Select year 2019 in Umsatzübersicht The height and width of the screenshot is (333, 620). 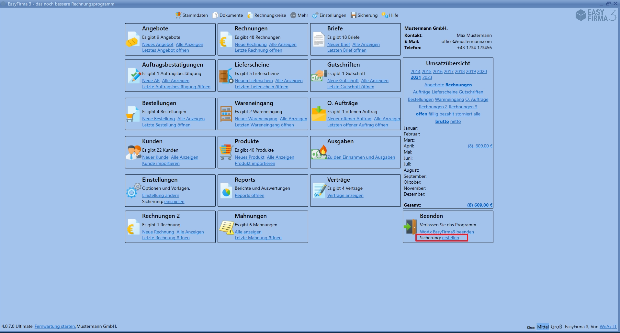(x=471, y=71)
